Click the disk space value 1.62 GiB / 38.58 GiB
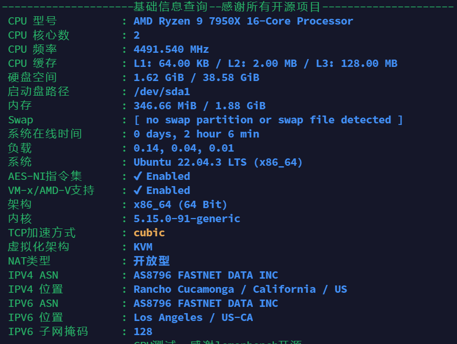457x344 pixels. click(x=196, y=77)
